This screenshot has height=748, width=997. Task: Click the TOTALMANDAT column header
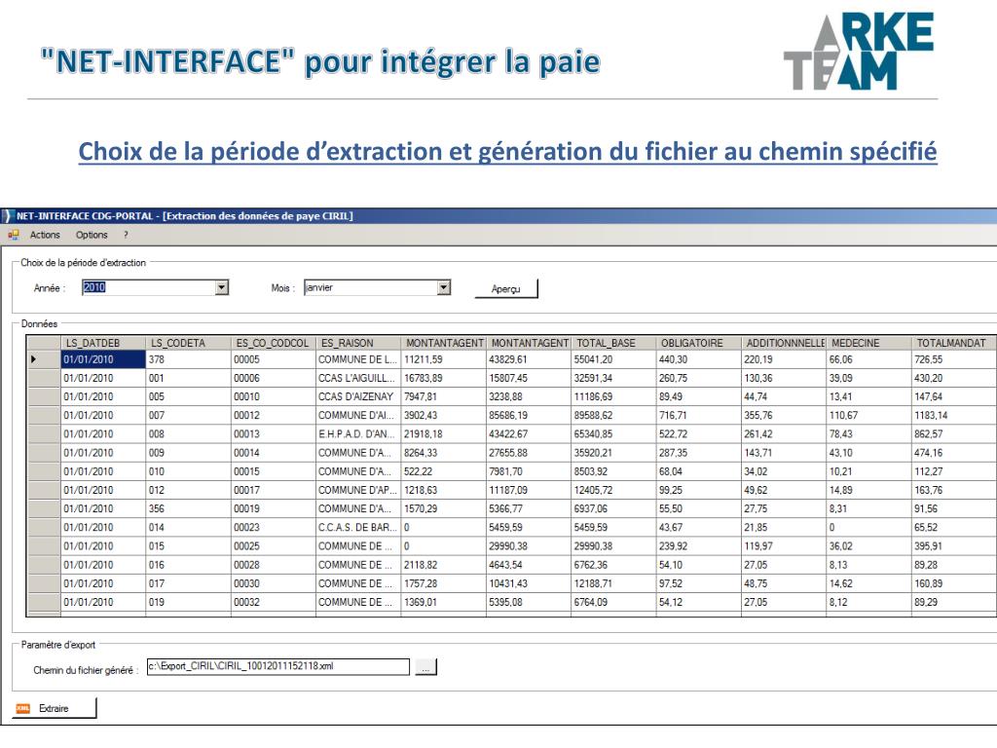click(954, 343)
